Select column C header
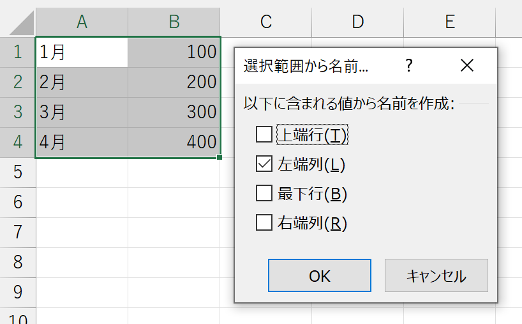Image resolution: width=522 pixels, height=324 pixels. pos(266,22)
